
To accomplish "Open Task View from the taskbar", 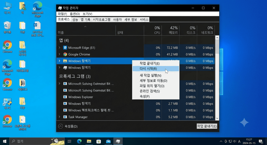I will (69, 141).
